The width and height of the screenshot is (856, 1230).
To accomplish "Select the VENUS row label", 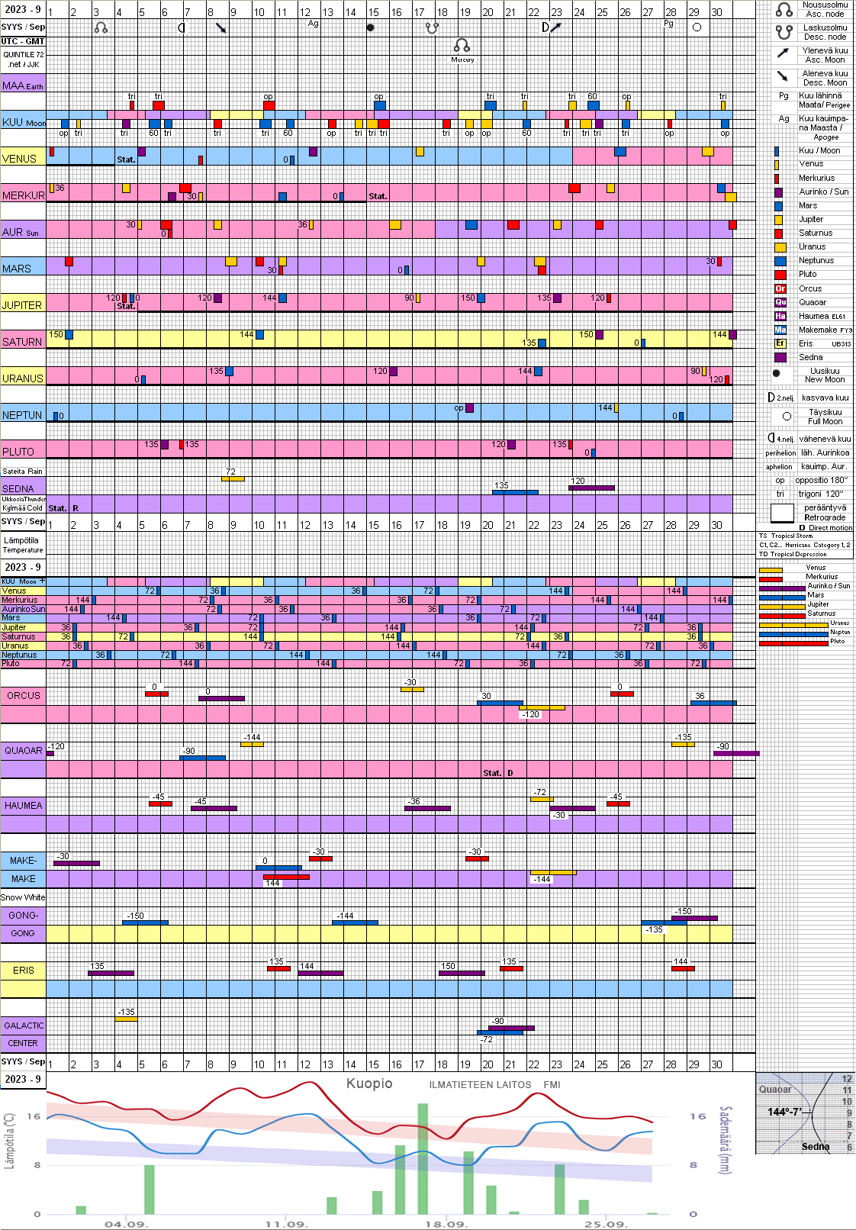I will (x=20, y=159).
